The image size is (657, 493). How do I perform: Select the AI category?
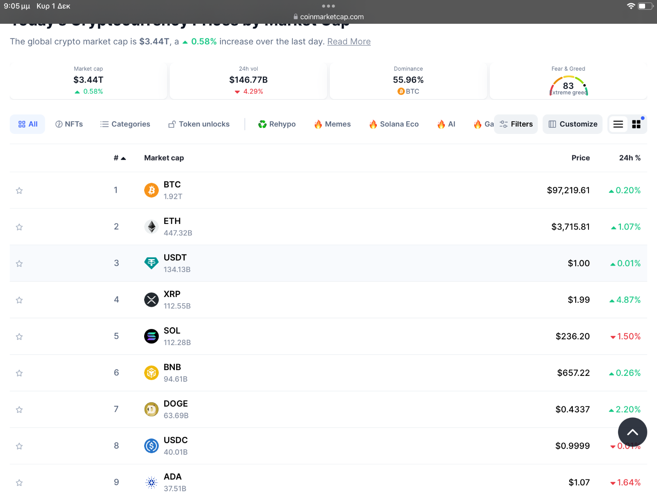click(x=446, y=124)
